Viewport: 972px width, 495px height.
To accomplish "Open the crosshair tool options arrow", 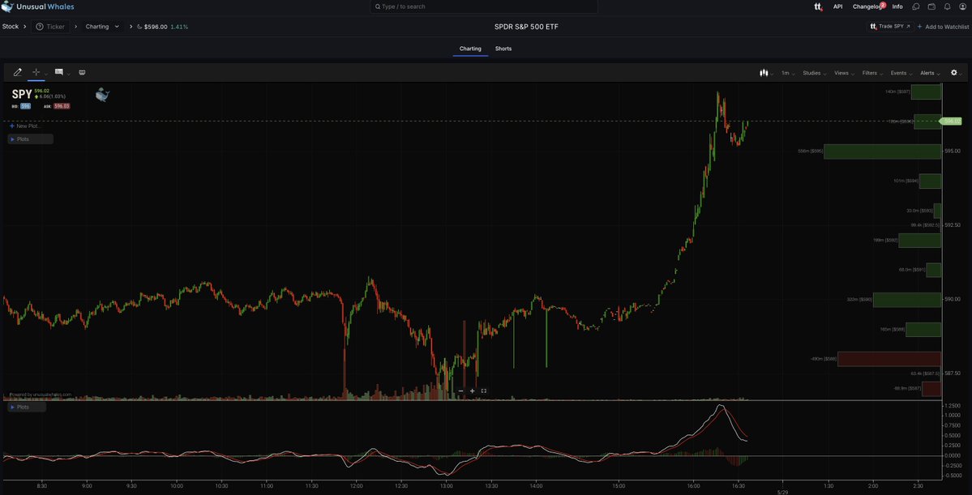I will click(x=46, y=74).
